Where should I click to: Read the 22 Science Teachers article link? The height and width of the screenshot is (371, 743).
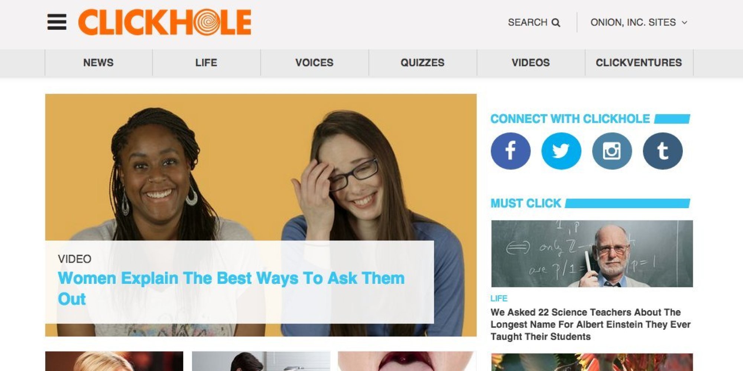tap(590, 324)
